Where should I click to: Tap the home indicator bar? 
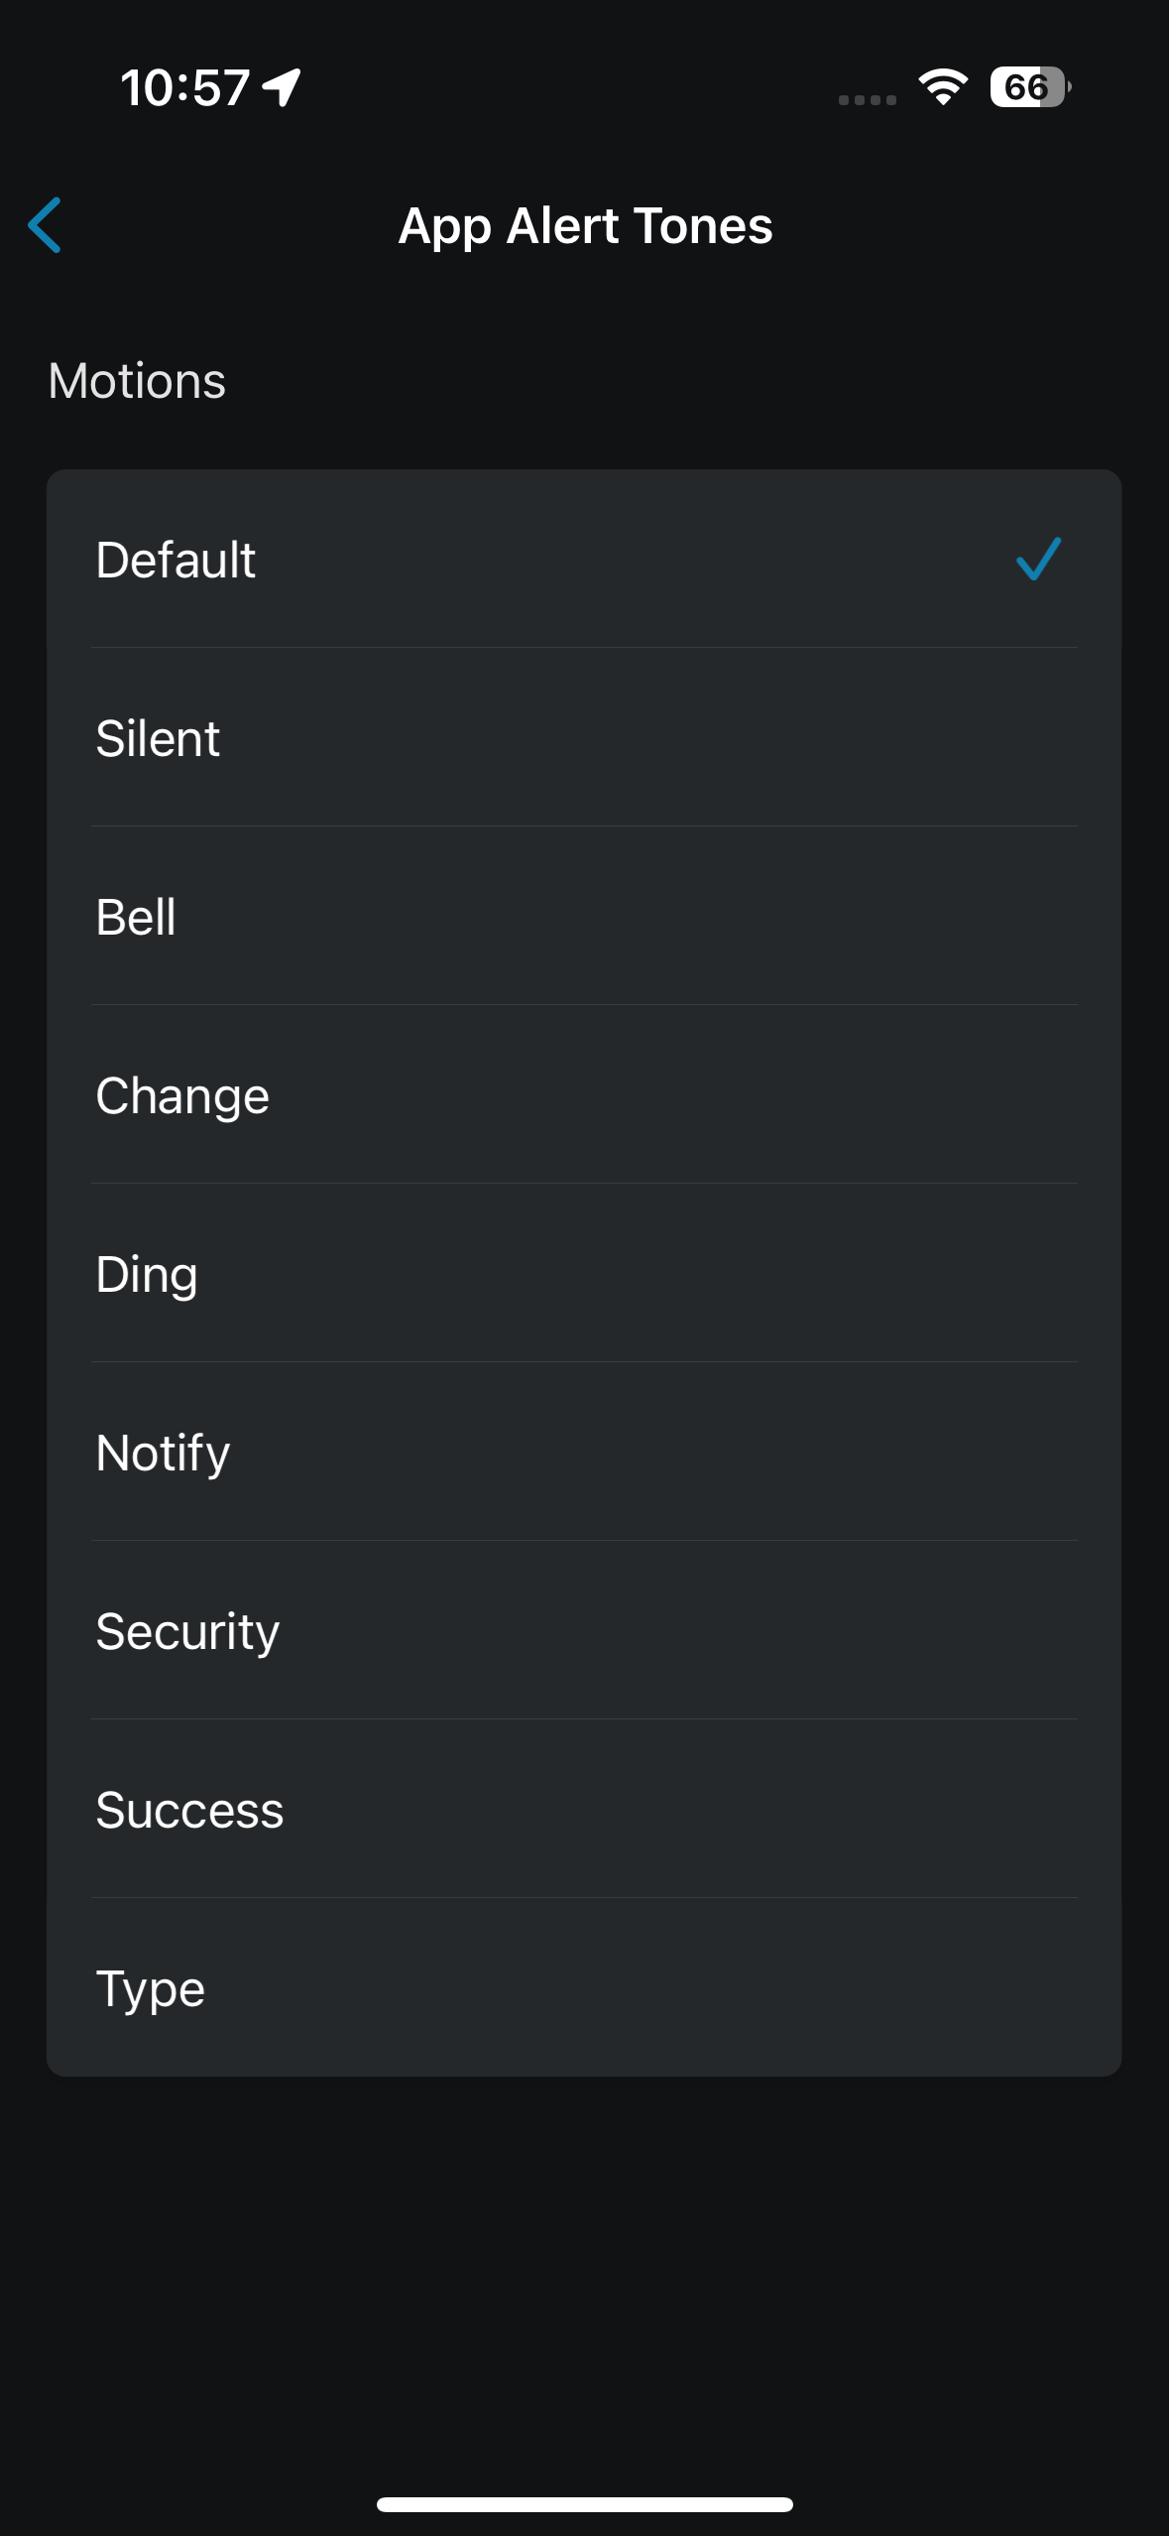point(584,2504)
